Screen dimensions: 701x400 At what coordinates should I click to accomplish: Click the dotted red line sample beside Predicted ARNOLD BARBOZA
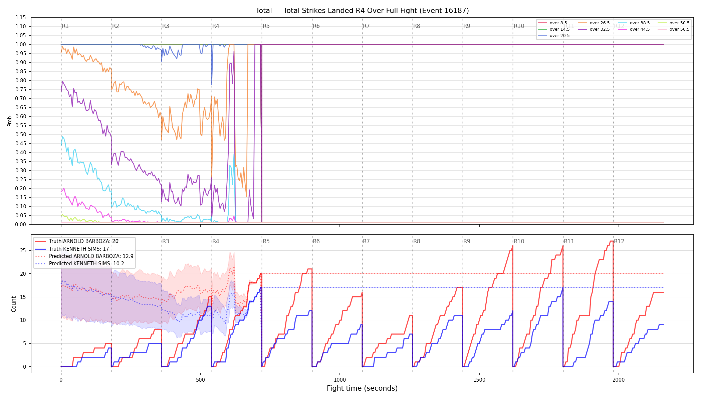40,256
